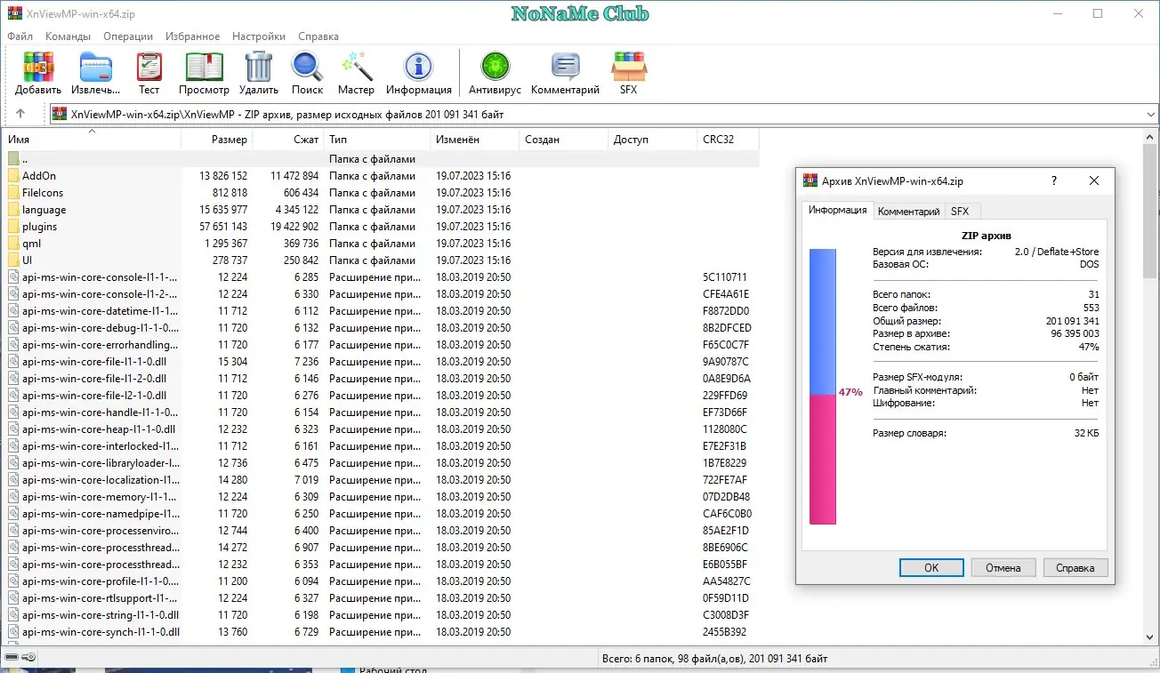
Task: Click the Доступ column header
Action: [x=653, y=140]
